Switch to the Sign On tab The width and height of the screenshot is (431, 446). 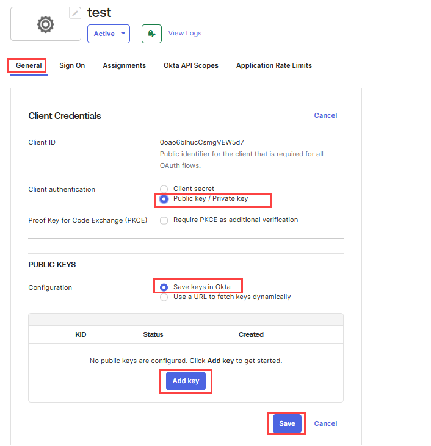(72, 65)
